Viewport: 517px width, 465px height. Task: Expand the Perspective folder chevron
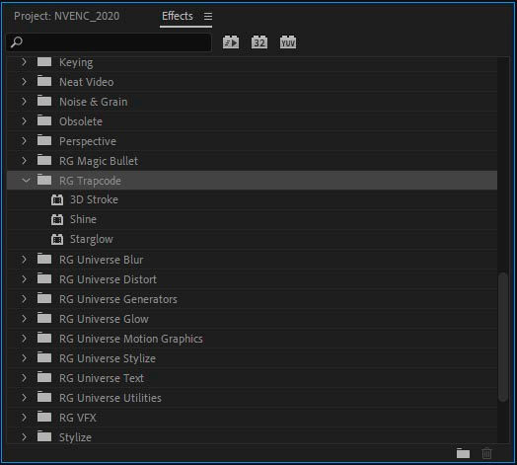pyautogui.click(x=24, y=141)
